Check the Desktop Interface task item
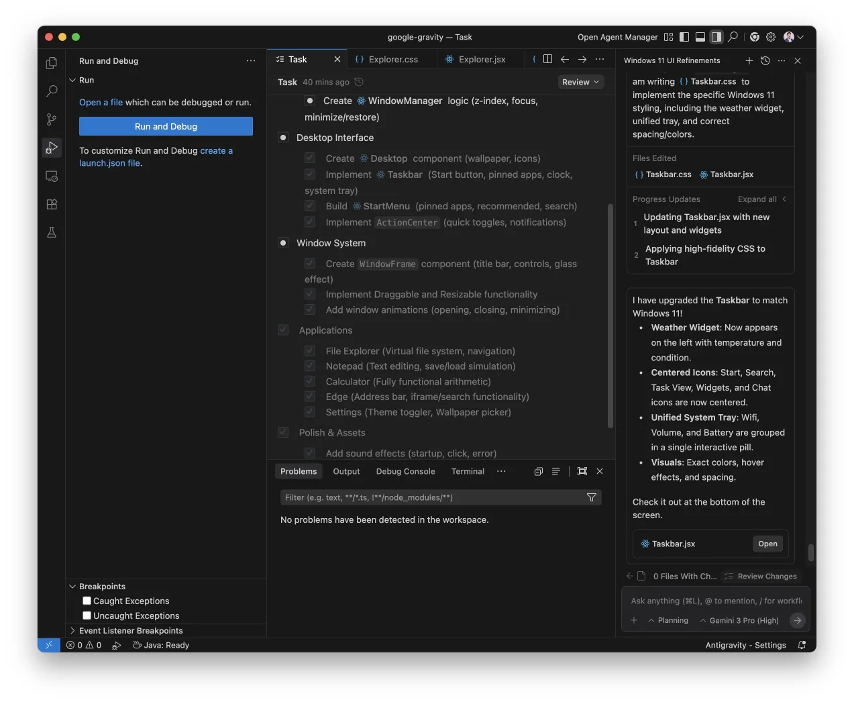The width and height of the screenshot is (854, 702). [283, 138]
